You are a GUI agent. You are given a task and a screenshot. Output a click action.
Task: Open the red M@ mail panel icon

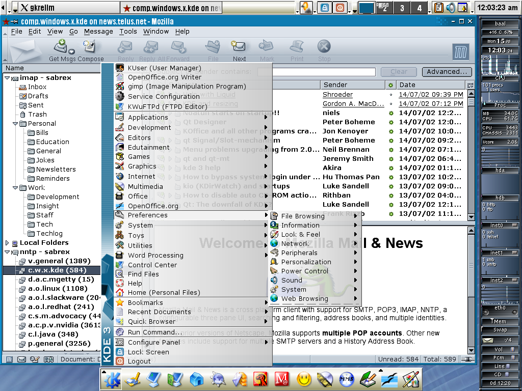click(x=282, y=379)
